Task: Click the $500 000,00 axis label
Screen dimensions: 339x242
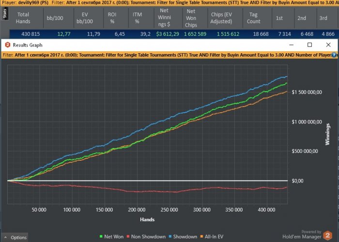Action: (x=305, y=151)
